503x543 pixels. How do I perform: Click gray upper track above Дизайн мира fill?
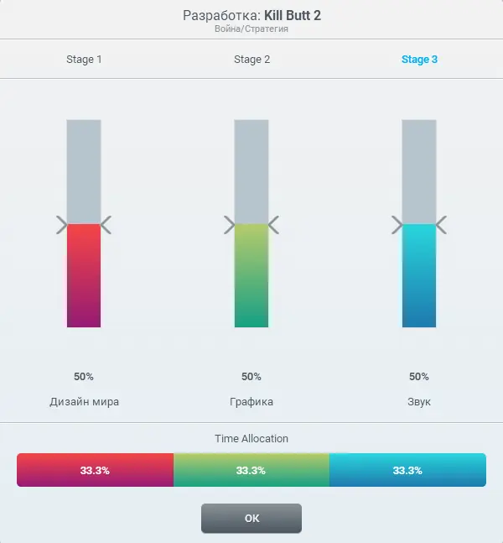pos(84,170)
